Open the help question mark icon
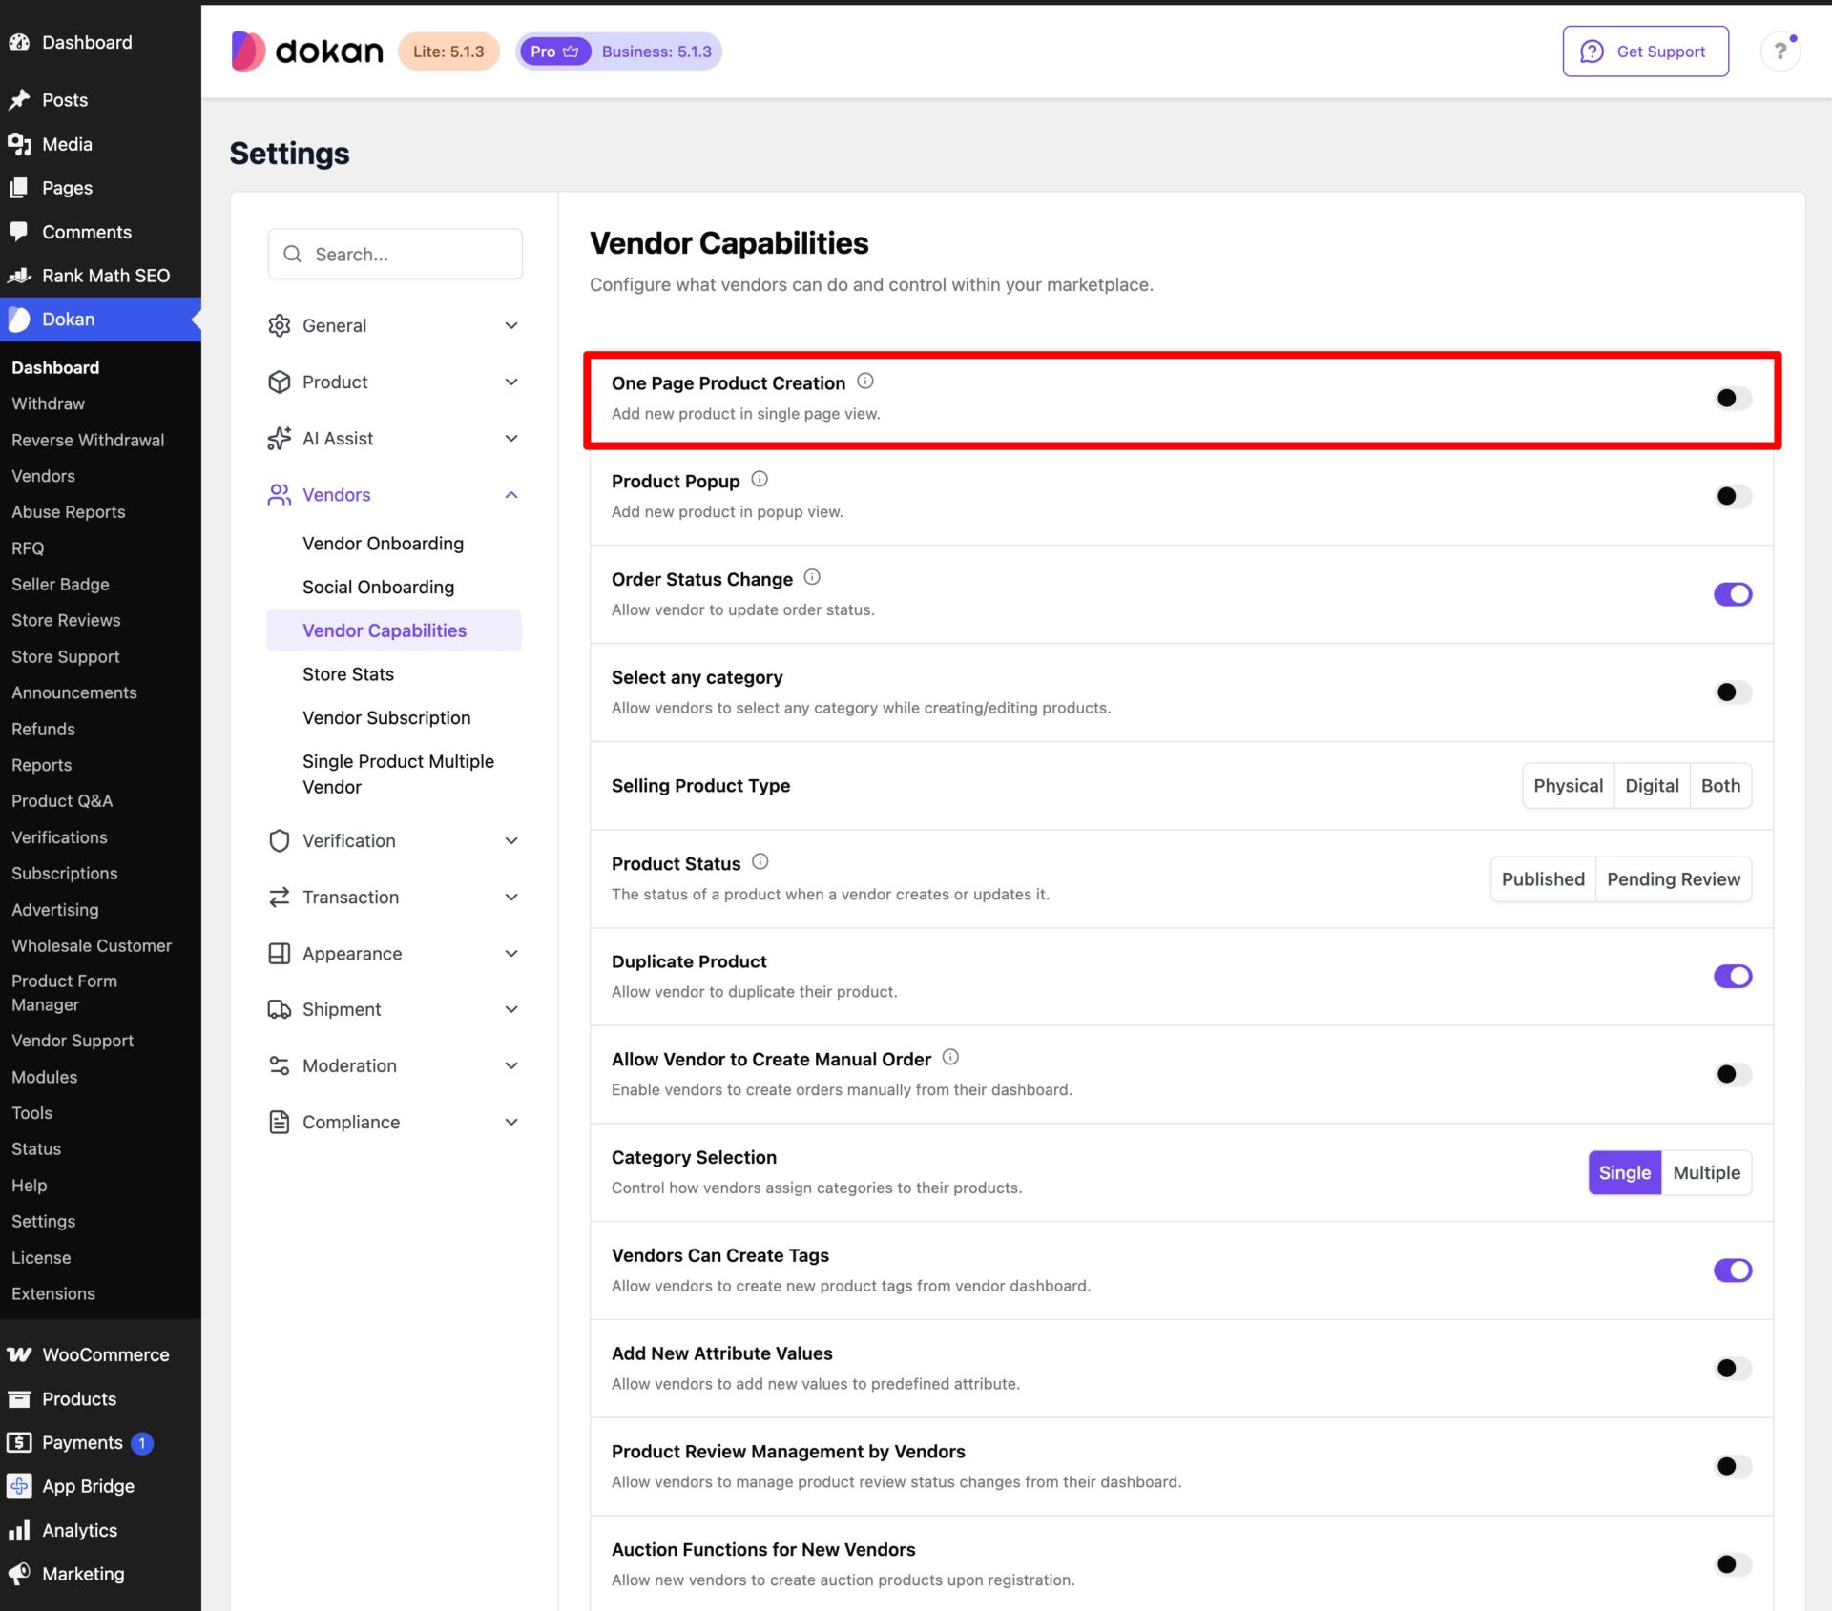The image size is (1832, 1611). click(1780, 52)
